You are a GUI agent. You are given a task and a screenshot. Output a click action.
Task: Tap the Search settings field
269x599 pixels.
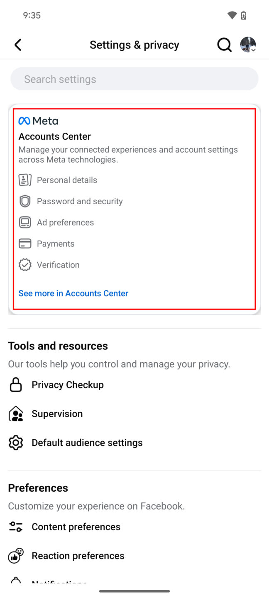(x=134, y=79)
